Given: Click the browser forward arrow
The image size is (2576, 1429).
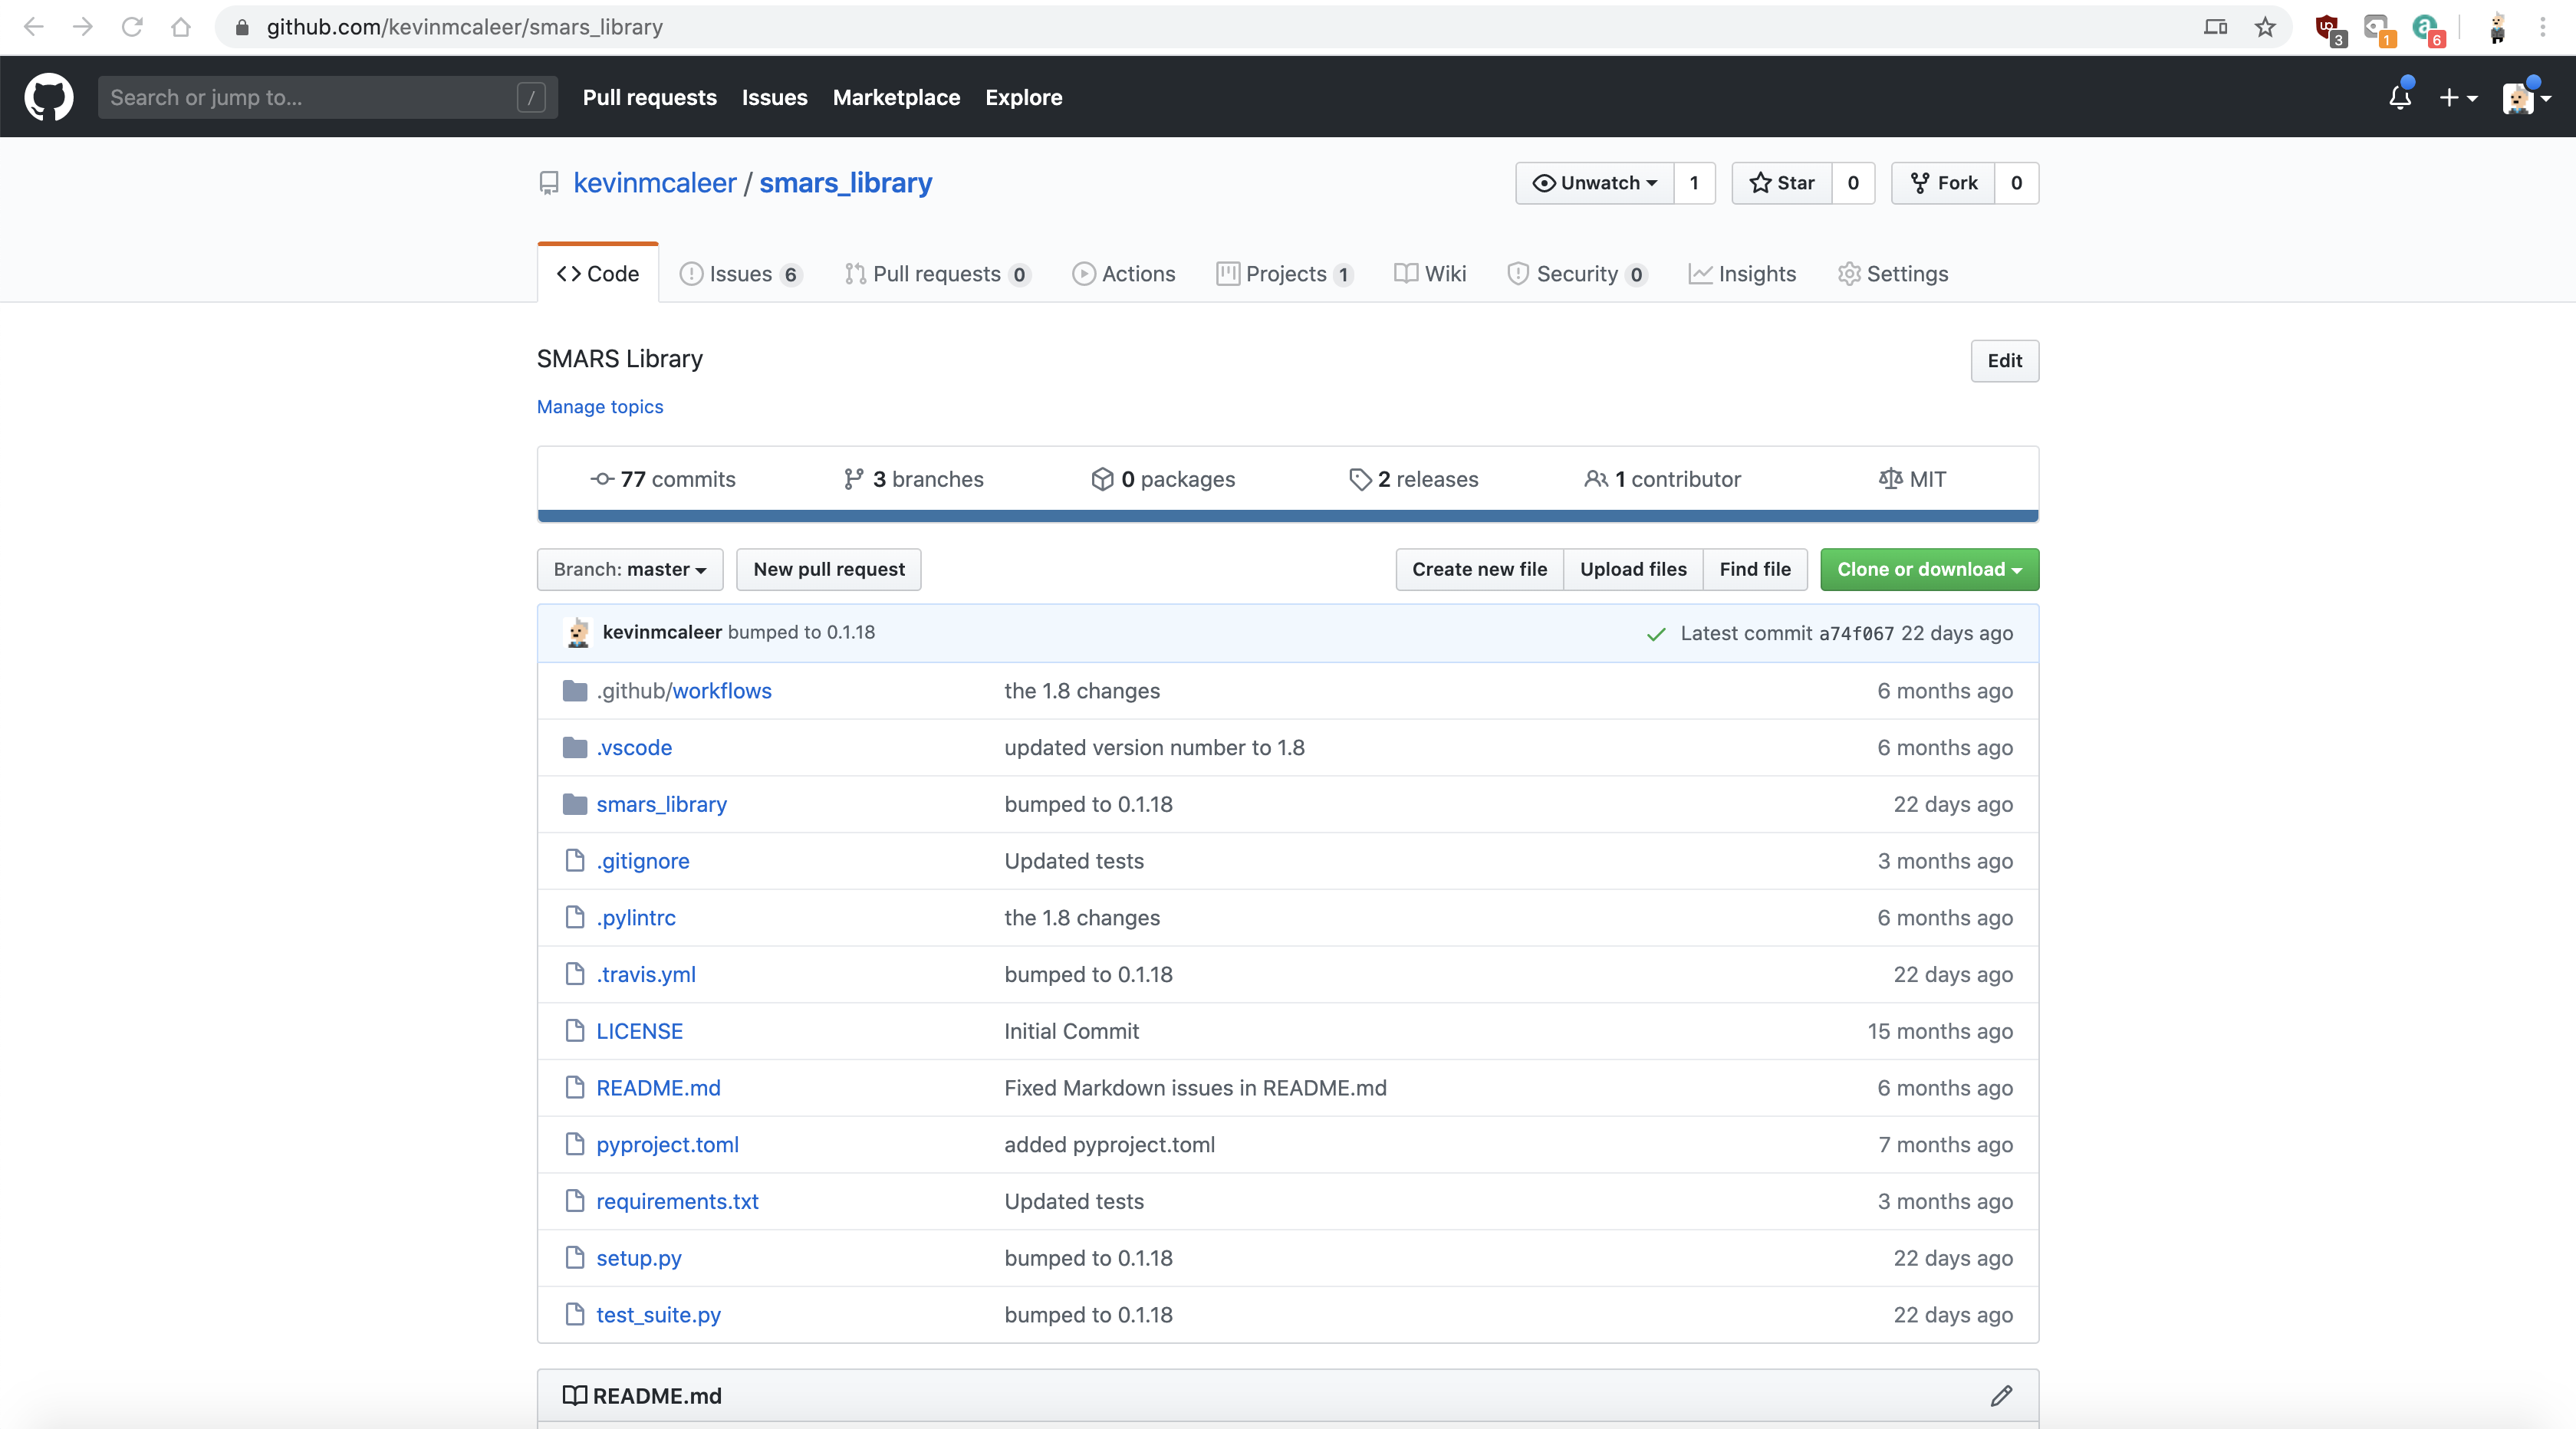Looking at the screenshot, I should click(83, 27).
